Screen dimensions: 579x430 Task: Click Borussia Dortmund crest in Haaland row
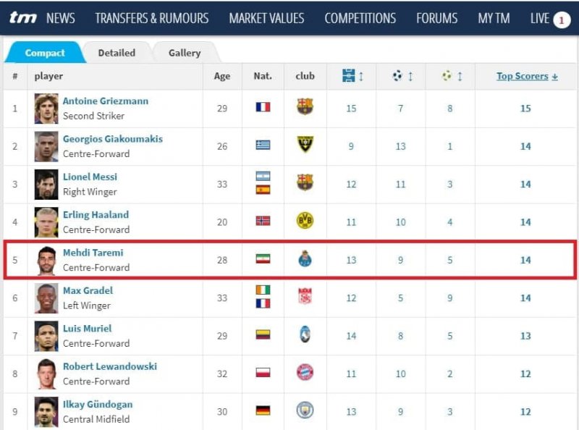305,221
